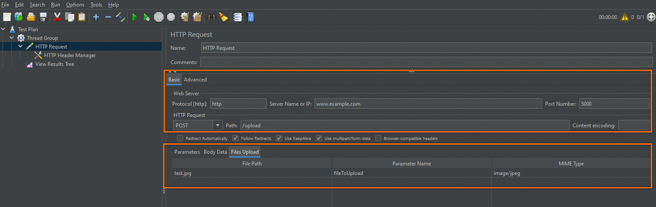Click the Comments input field

tap(426, 62)
